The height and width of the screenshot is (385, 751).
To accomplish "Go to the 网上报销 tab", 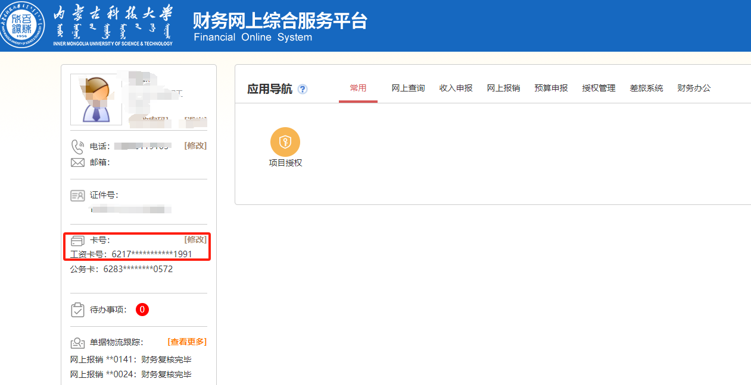I will (503, 88).
